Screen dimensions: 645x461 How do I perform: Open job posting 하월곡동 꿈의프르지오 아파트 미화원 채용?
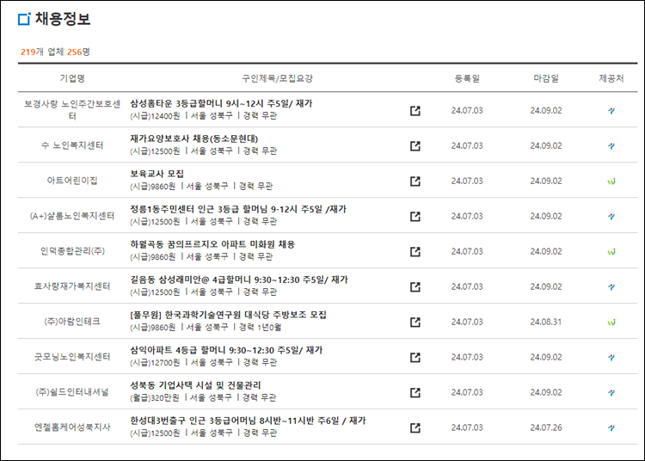[212, 244]
